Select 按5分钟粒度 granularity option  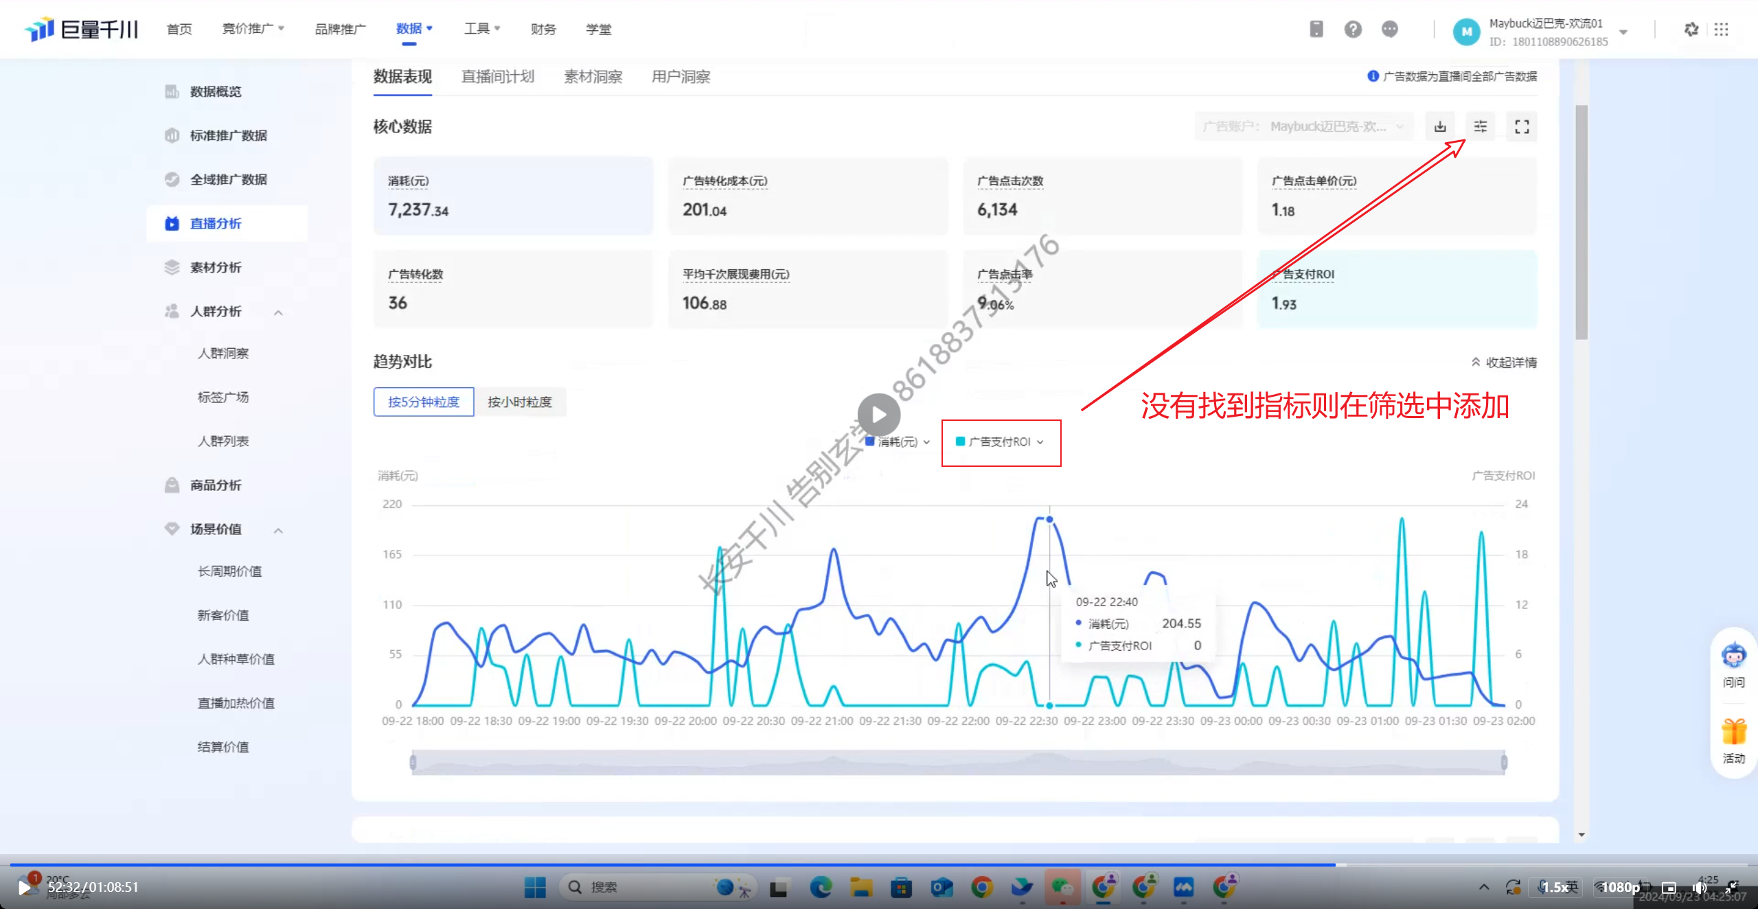[x=423, y=402]
